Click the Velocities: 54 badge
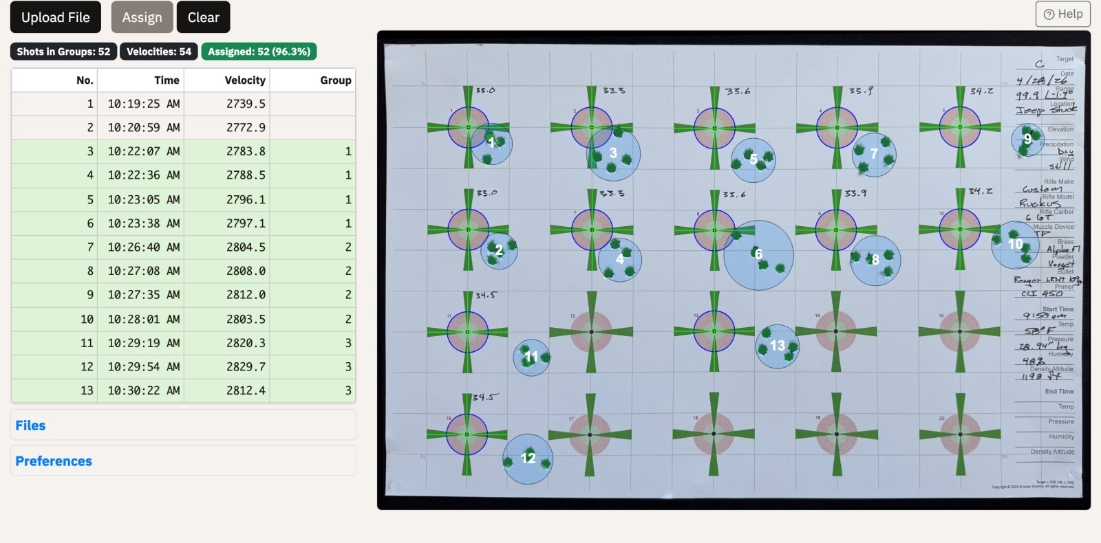The image size is (1101, 543). point(159,52)
